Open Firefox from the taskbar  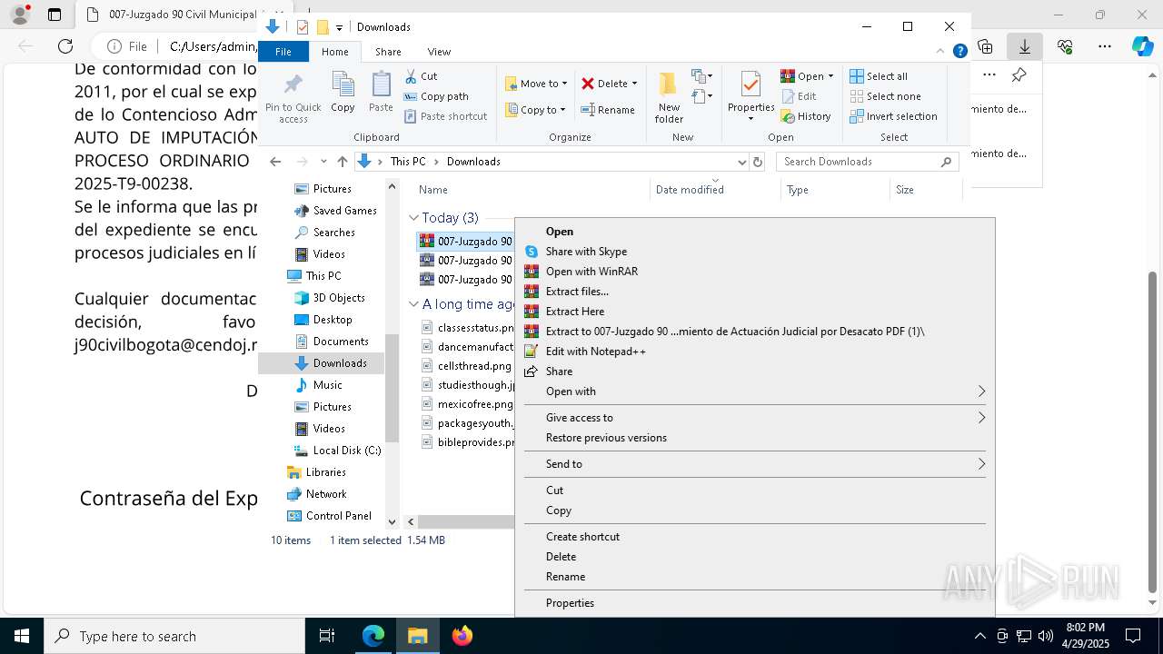[462, 636]
